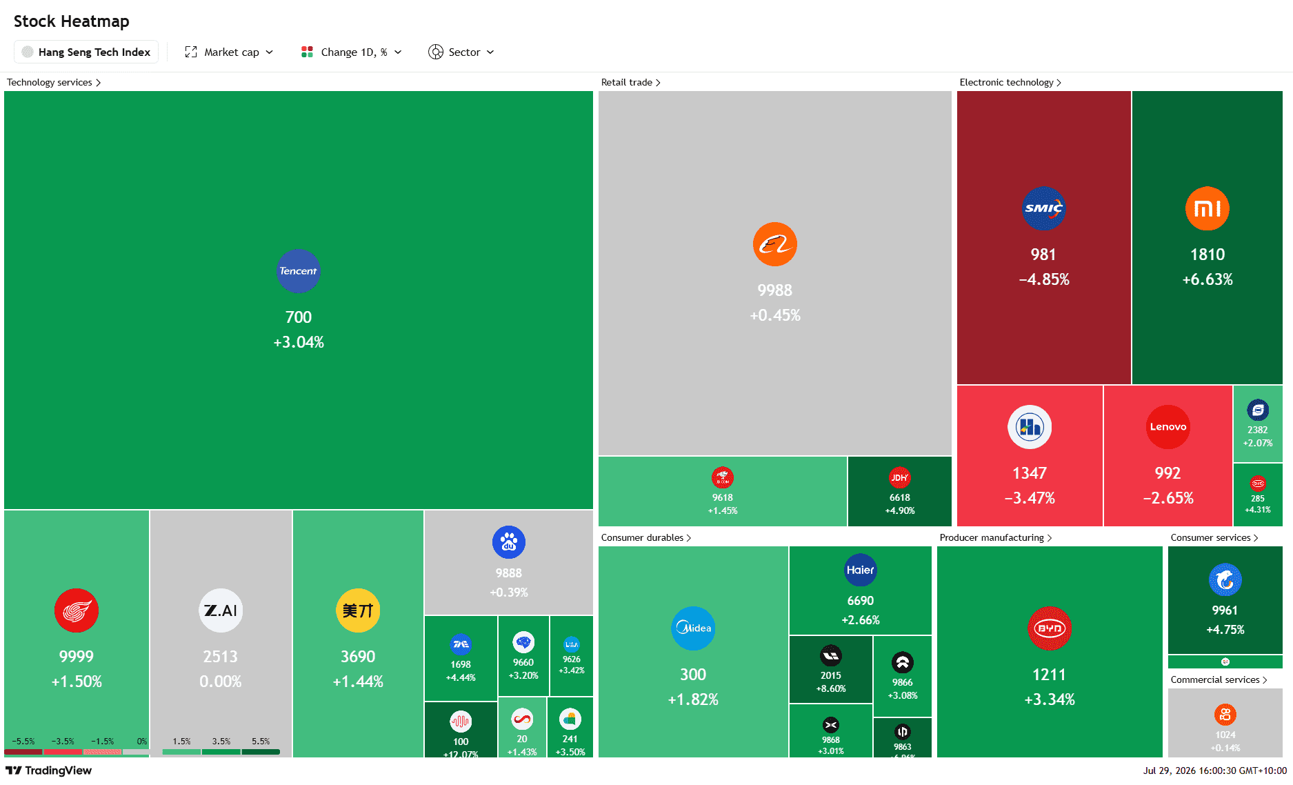Image resolution: width=1293 pixels, height=785 pixels.
Task: Select the −3.5% legend color swatch
Action: coord(63,752)
